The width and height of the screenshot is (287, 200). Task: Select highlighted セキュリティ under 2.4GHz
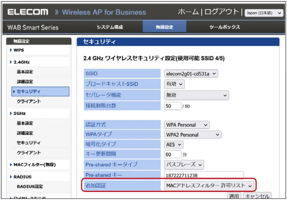(x=40, y=91)
